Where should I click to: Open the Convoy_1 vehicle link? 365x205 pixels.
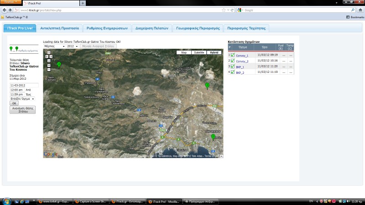tap(242, 56)
